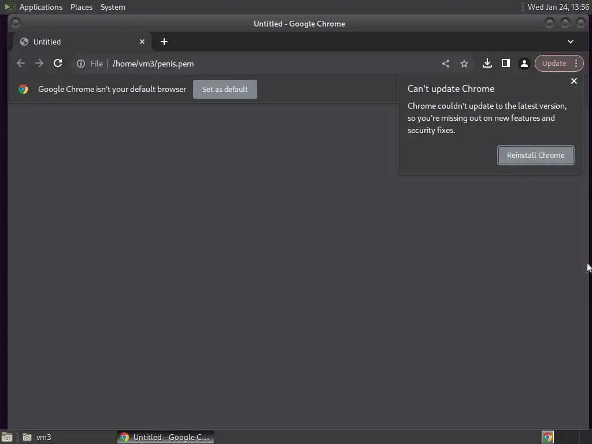Click show desktop icon in bottom panel
Image resolution: width=592 pixels, height=444 pixels.
point(7,437)
